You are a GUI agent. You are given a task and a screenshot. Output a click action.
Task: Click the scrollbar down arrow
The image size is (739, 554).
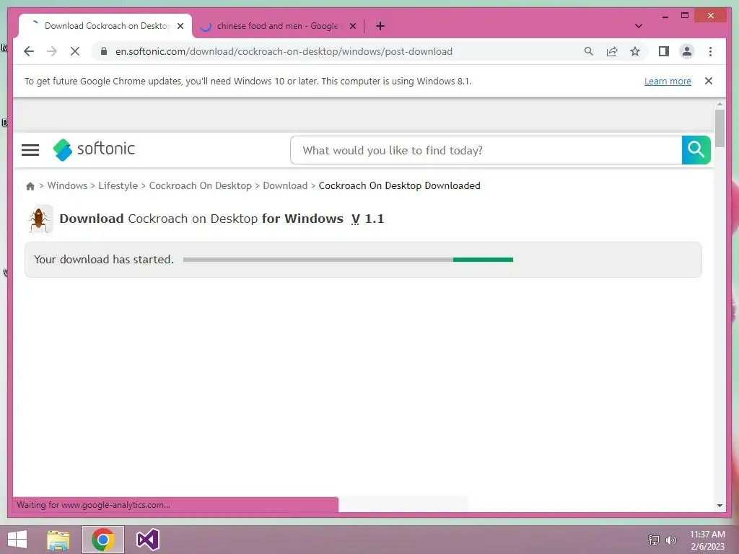click(x=720, y=506)
